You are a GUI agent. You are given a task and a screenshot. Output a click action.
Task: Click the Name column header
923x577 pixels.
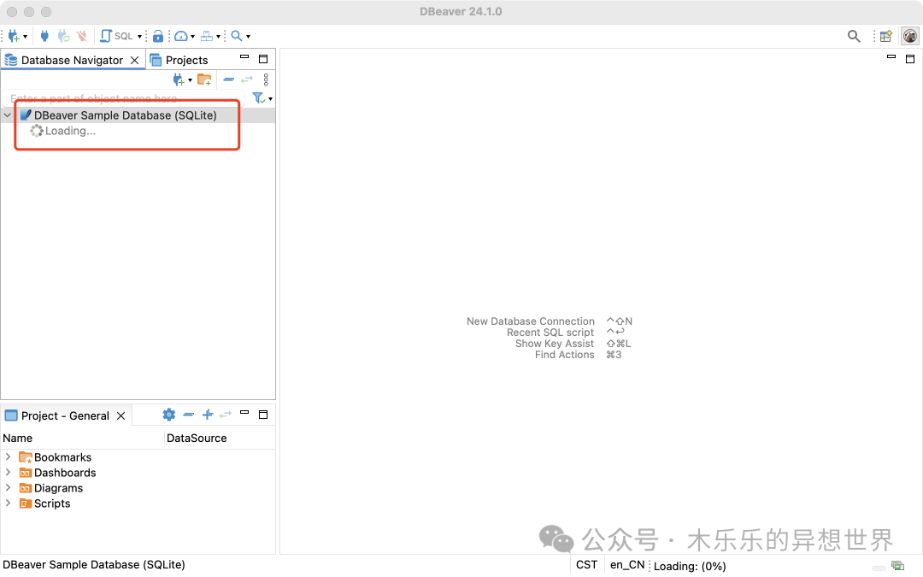(x=82, y=438)
